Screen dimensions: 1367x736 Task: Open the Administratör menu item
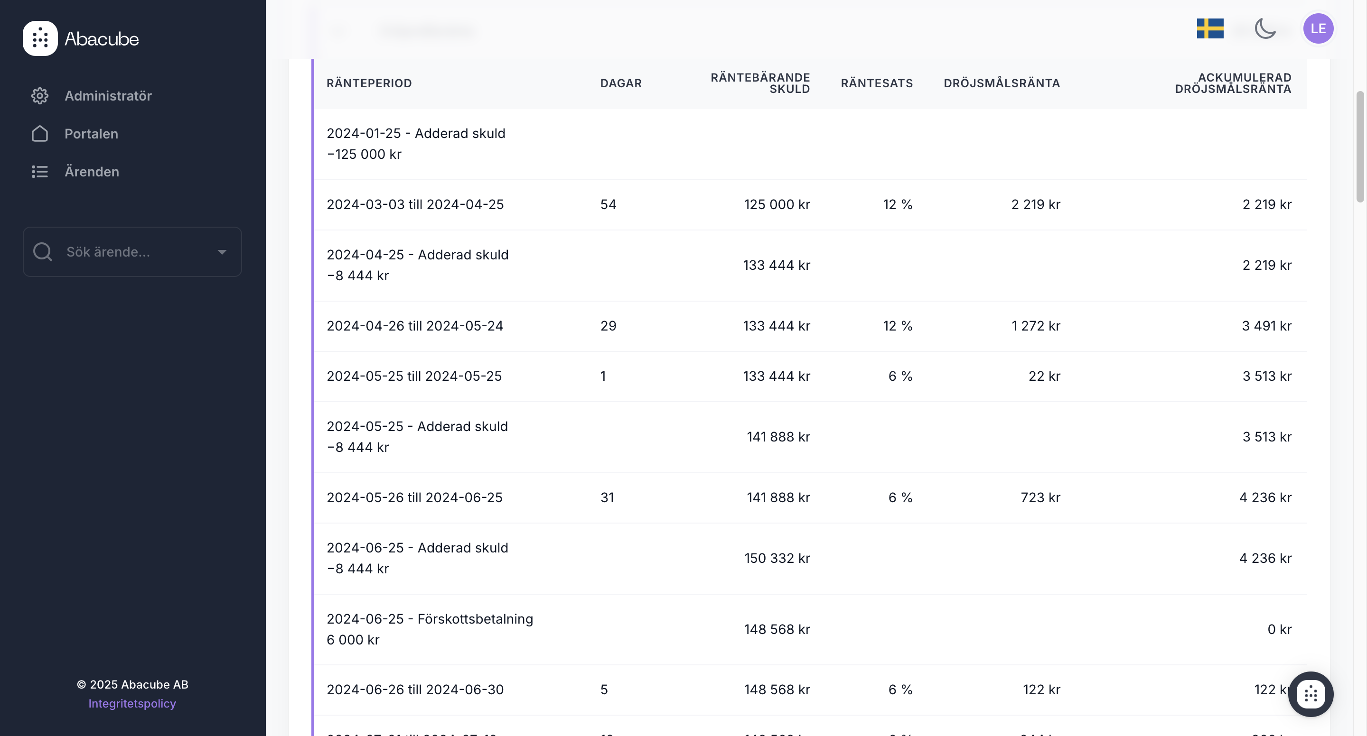click(x=108, y=96)
